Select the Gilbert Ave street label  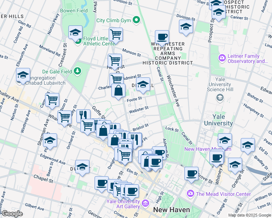click(34, 207)
